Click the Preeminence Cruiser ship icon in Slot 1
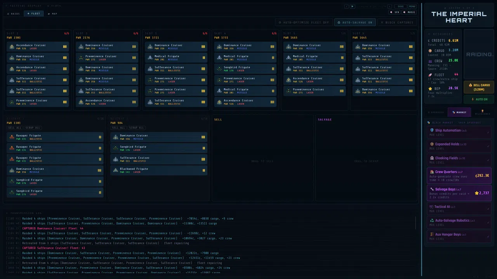 [12, 102]
